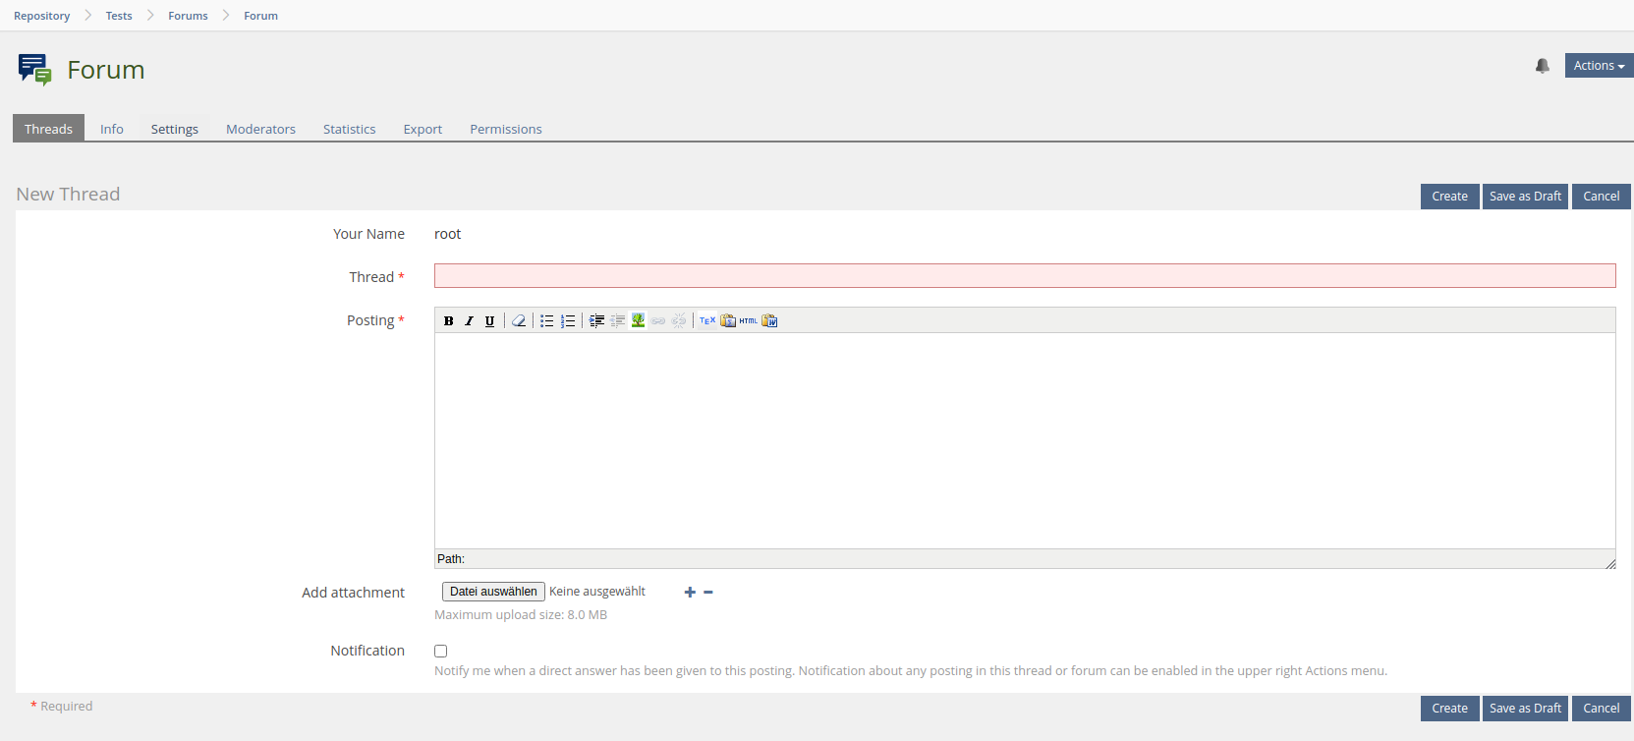Toggle italic formatting in the posting editor
The image size is (1634, 741).
coord(470,321)
